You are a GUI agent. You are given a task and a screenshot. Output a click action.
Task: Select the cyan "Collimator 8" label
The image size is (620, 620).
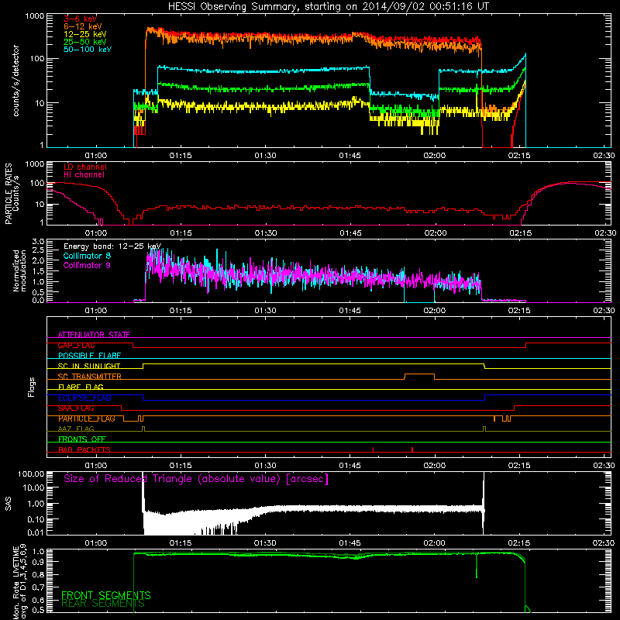(x=87, y=256)
